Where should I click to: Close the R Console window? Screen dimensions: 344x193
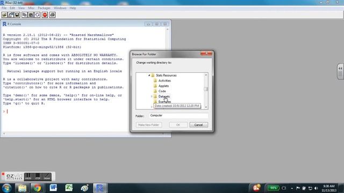coord(165,24)
